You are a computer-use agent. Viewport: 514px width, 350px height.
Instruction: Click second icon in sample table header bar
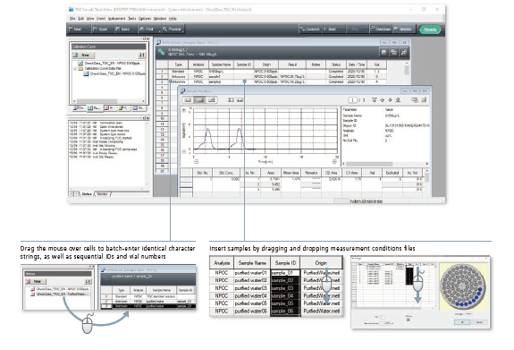(393, 52)
